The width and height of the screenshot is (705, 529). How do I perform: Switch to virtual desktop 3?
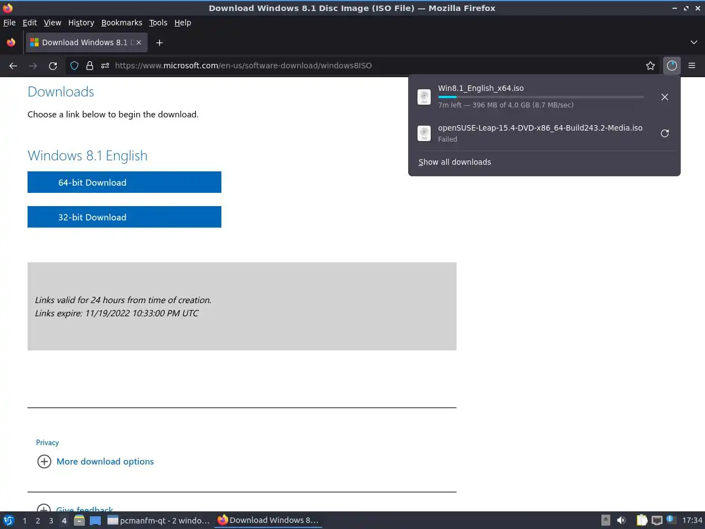(51, 520)
